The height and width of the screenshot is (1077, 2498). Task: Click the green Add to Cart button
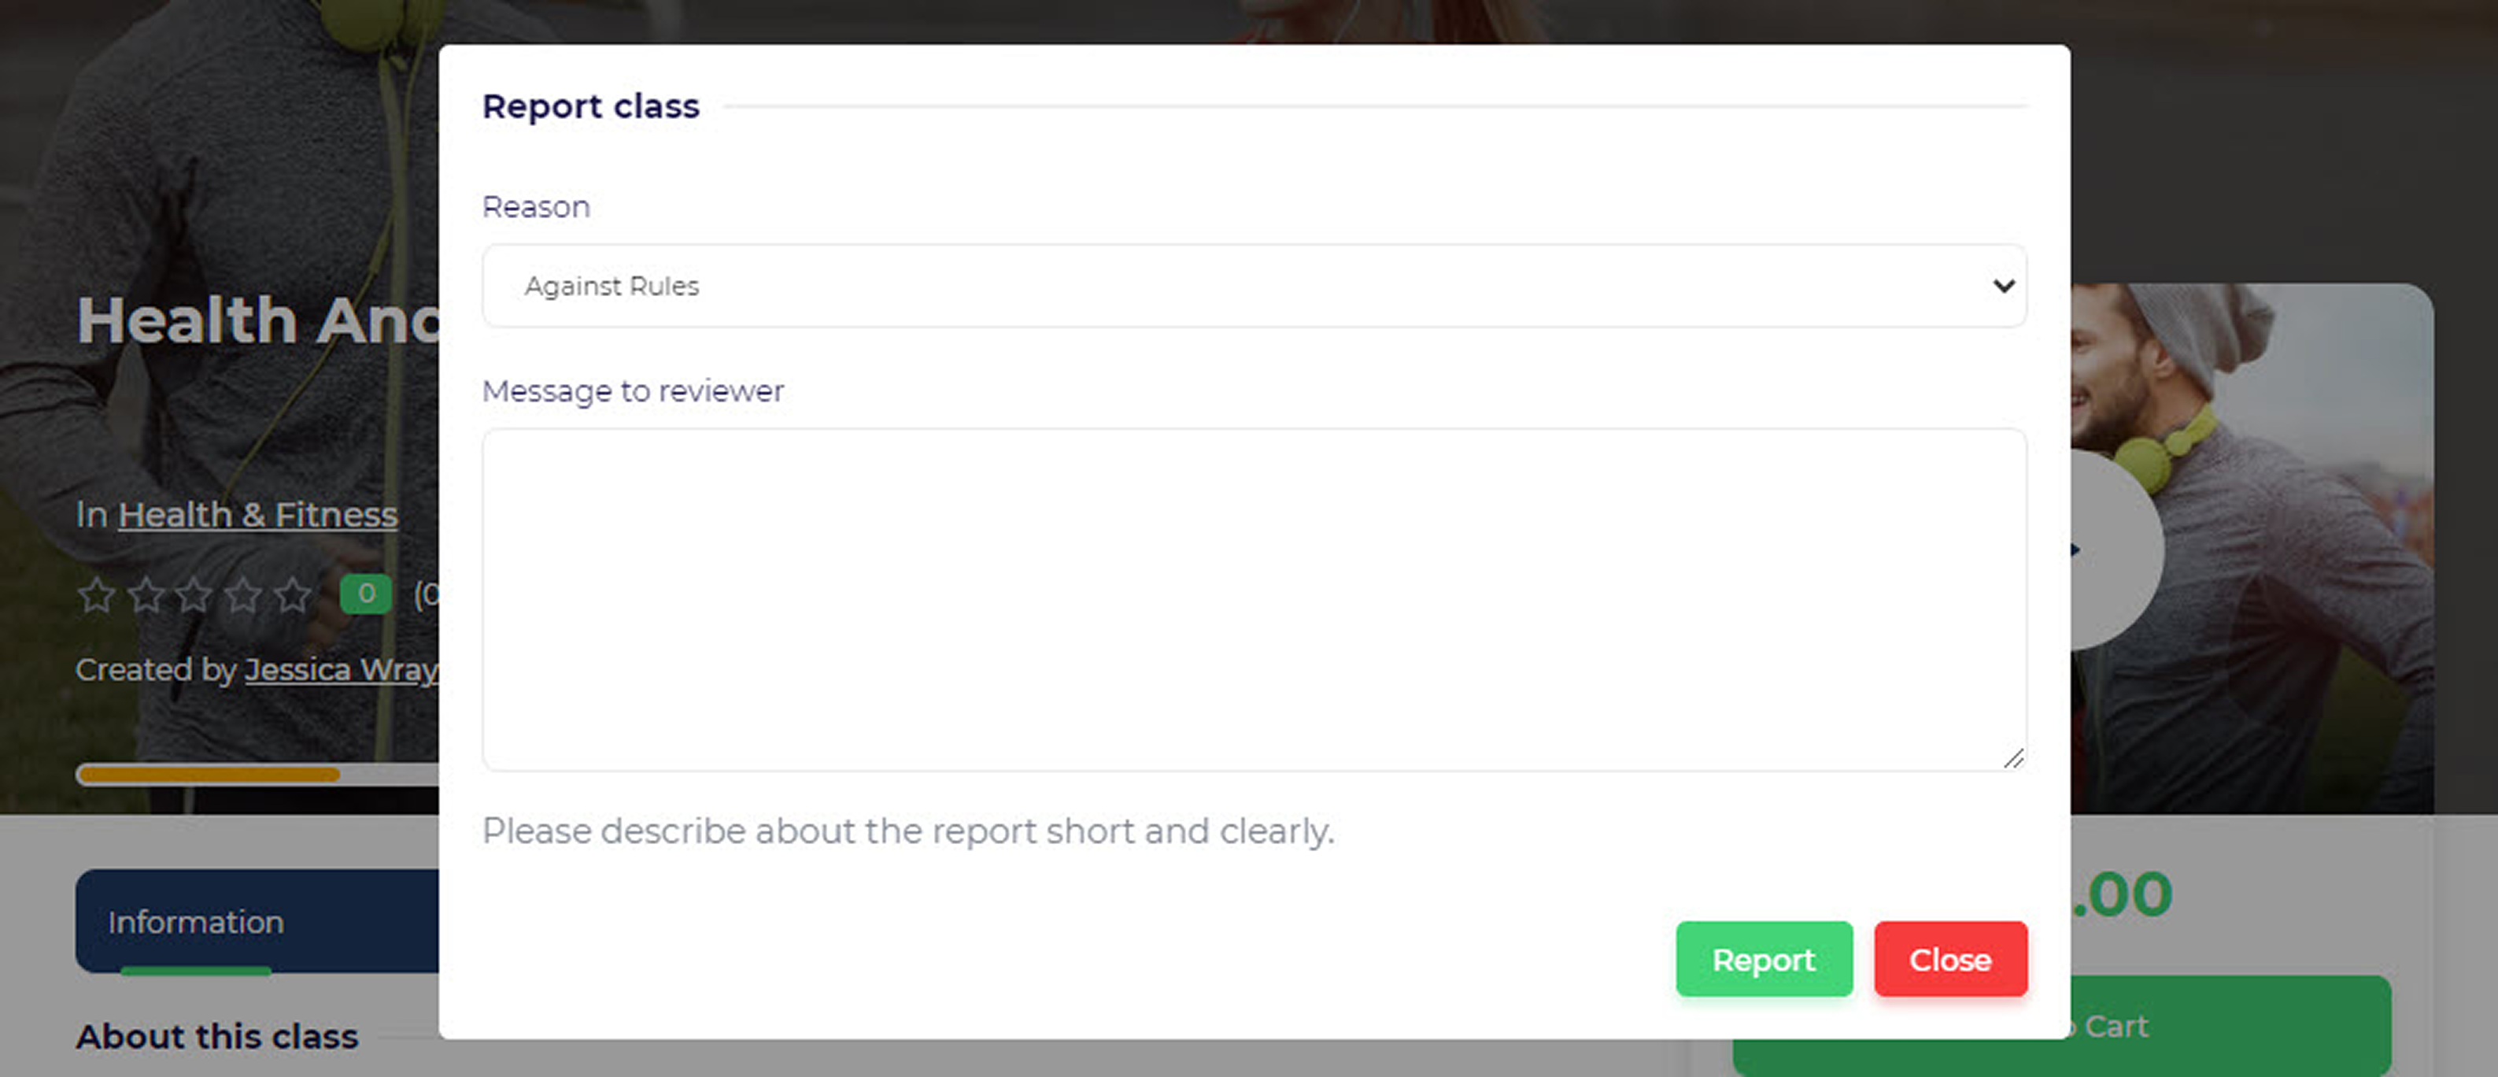tap(2230, 1027)
